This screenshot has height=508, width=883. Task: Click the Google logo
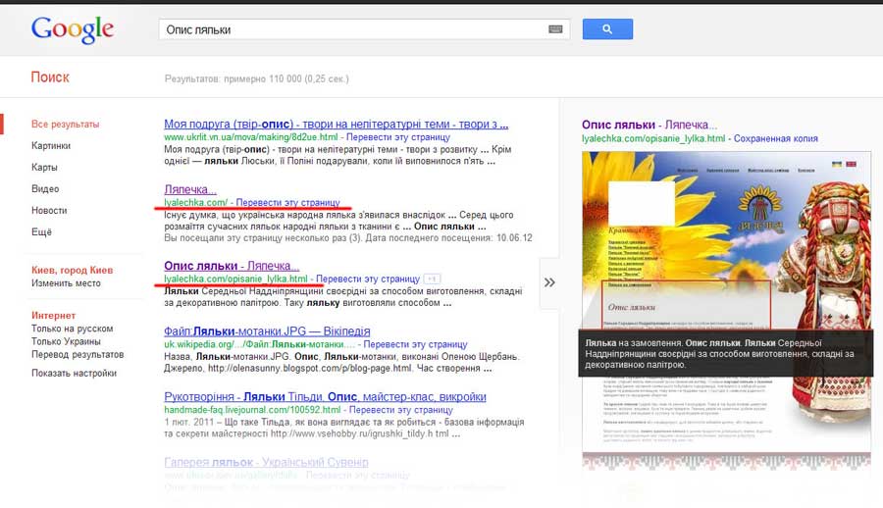pyautogui.click(x=73, y=29)
